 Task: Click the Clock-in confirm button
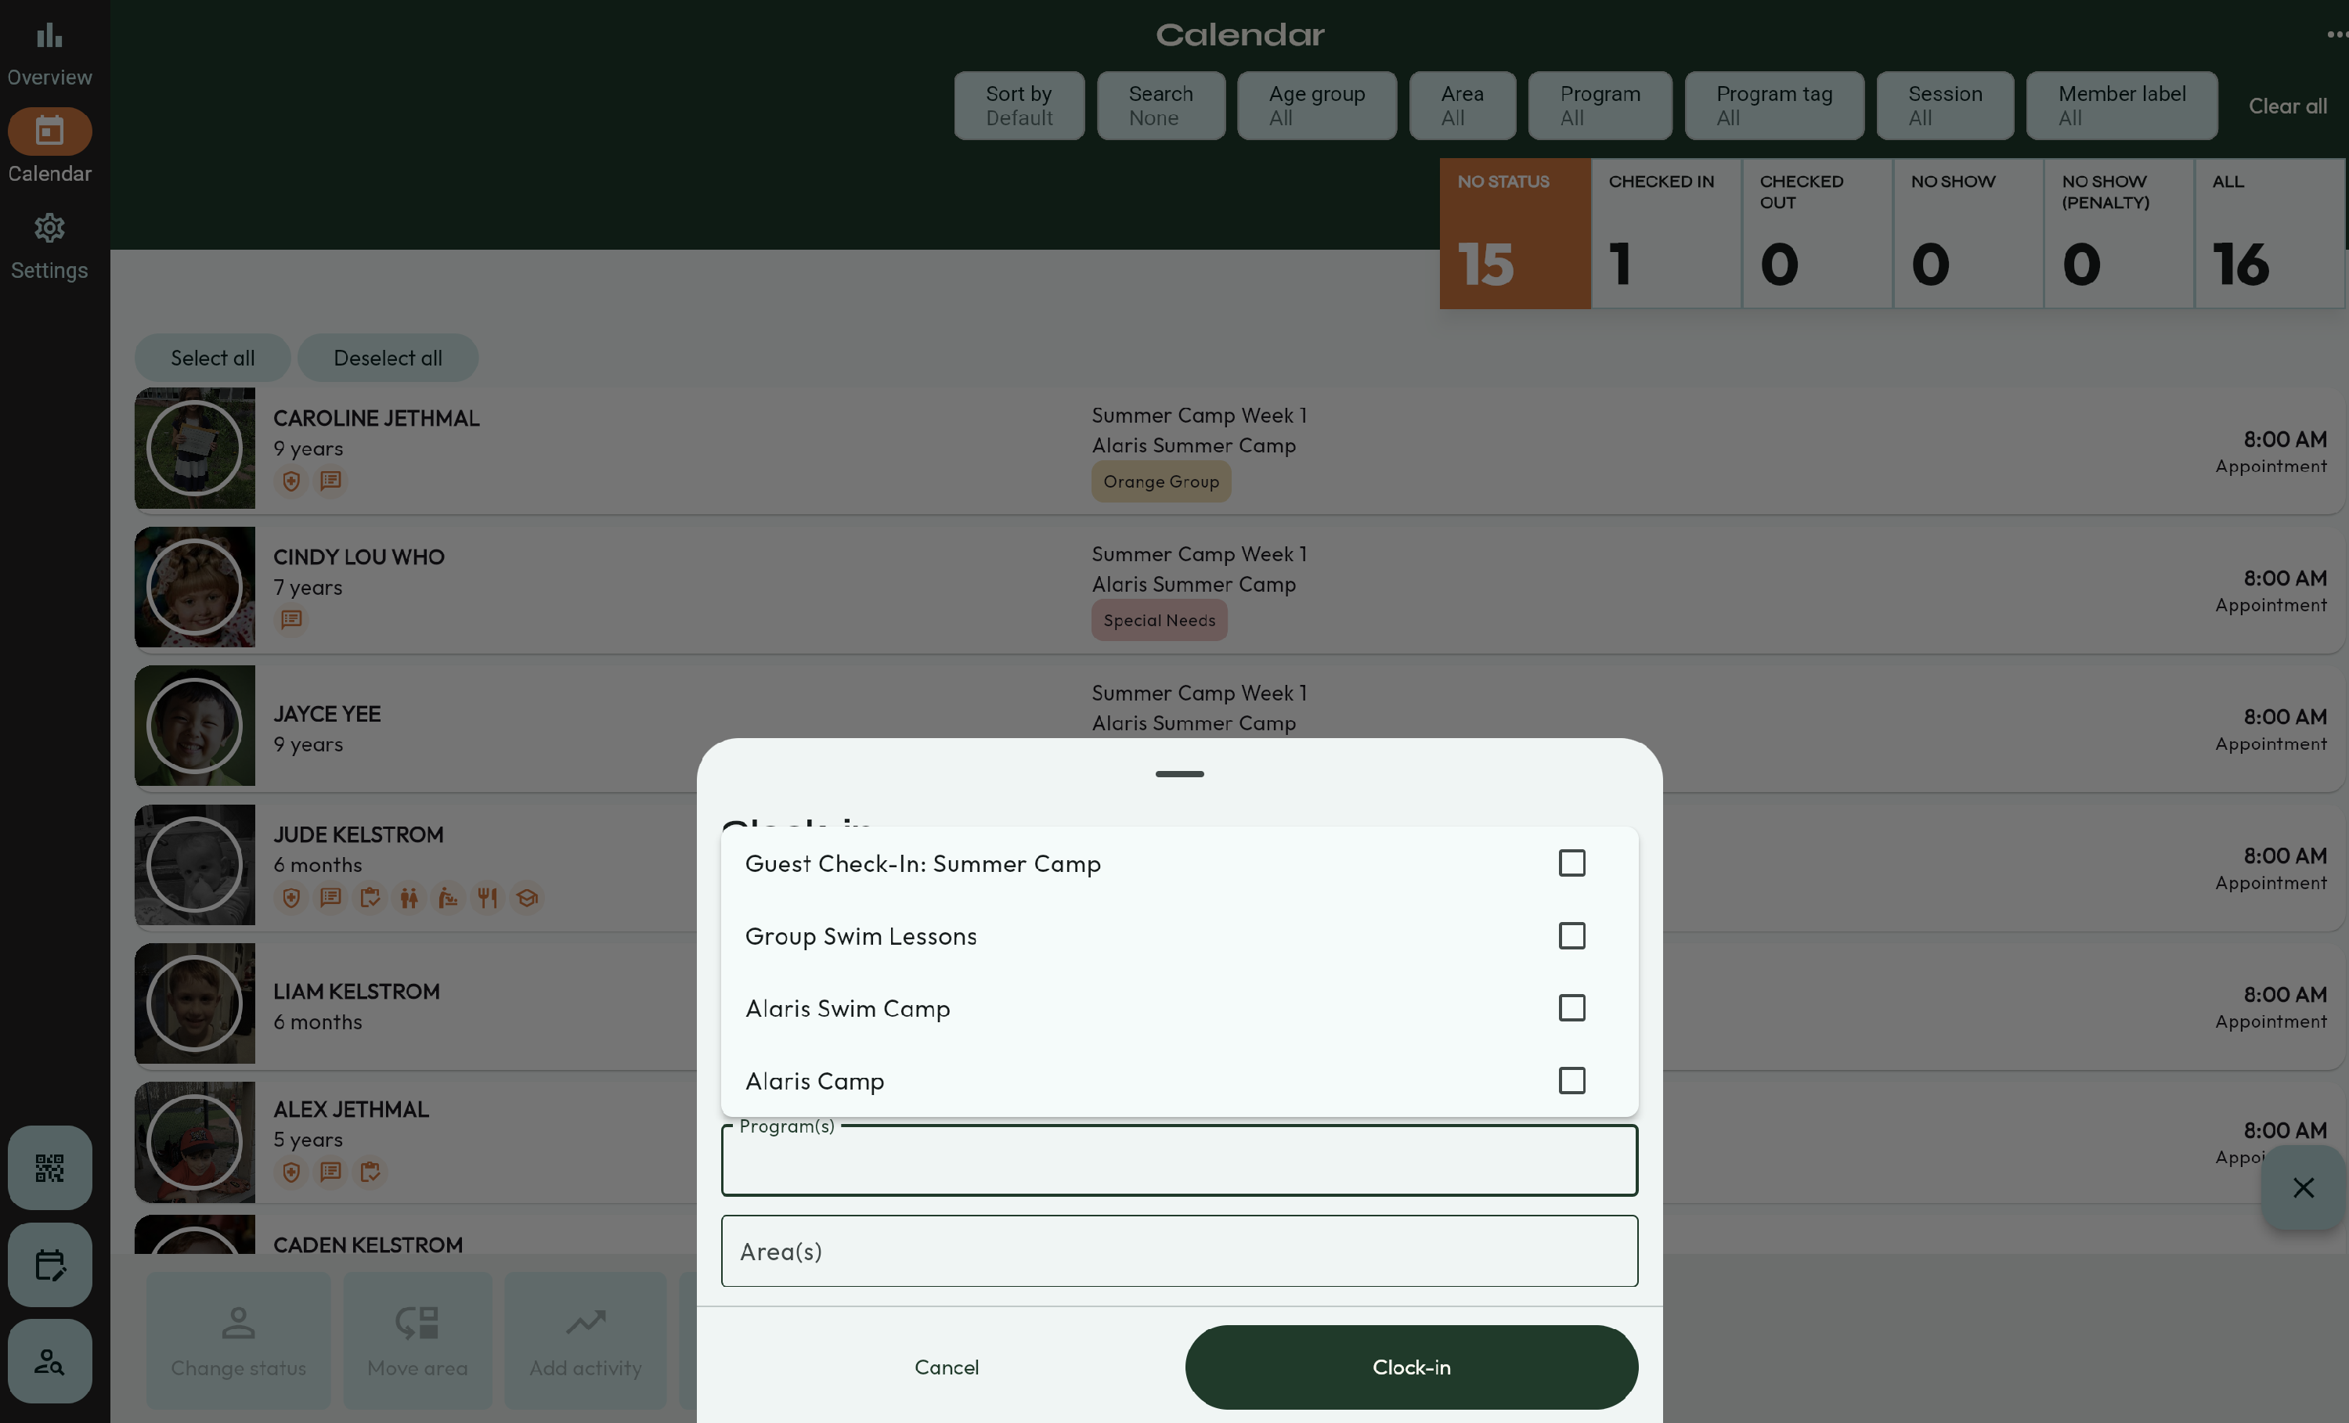[x=1411, y=1367]
